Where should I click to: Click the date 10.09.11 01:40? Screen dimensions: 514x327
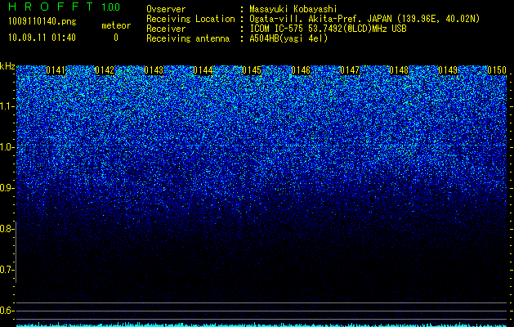42,38
